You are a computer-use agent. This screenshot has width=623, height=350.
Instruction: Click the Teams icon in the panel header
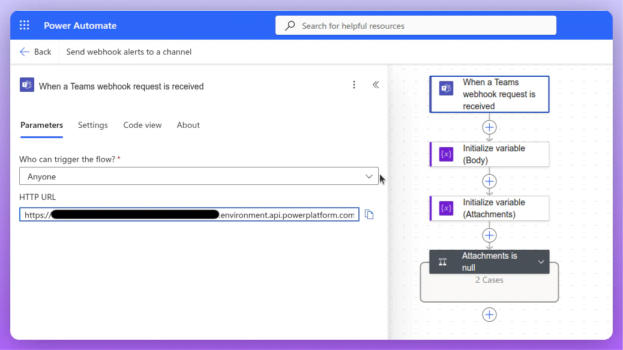click(x=26, y=85)
